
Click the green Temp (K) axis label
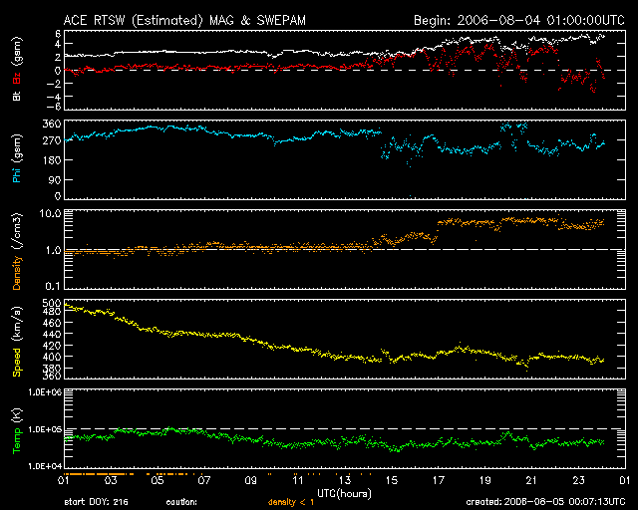pyautogui.click(x=17, y=430)
